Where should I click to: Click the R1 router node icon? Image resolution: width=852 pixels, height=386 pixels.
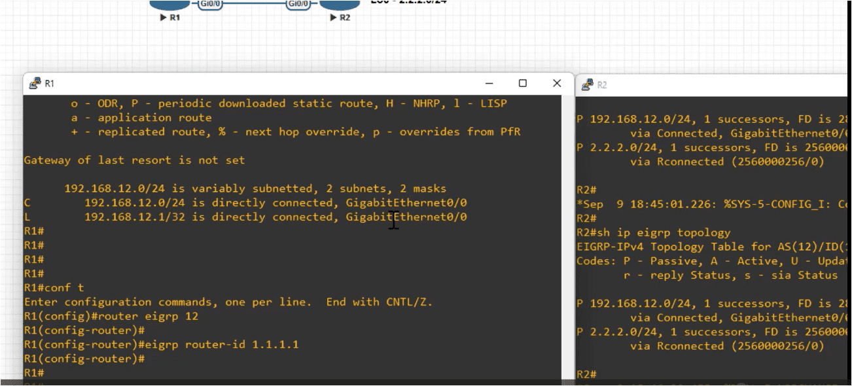pyautogui.click(x=169, y=5)
